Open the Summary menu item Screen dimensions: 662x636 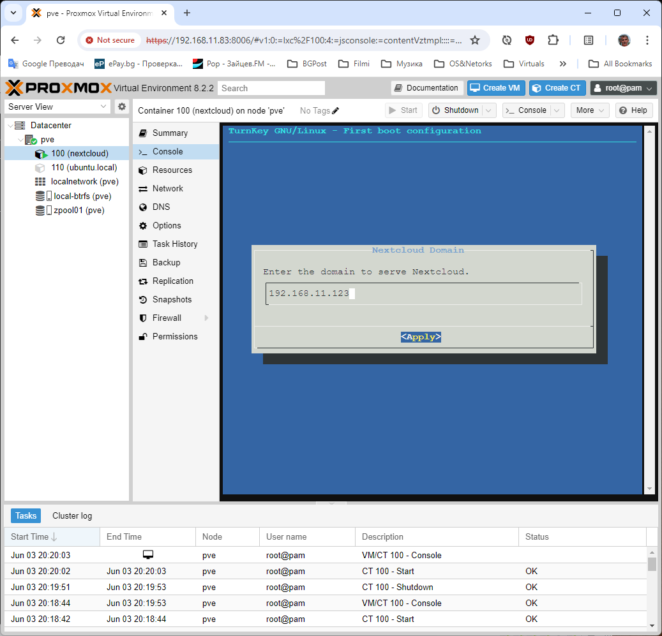coord(176,133)
